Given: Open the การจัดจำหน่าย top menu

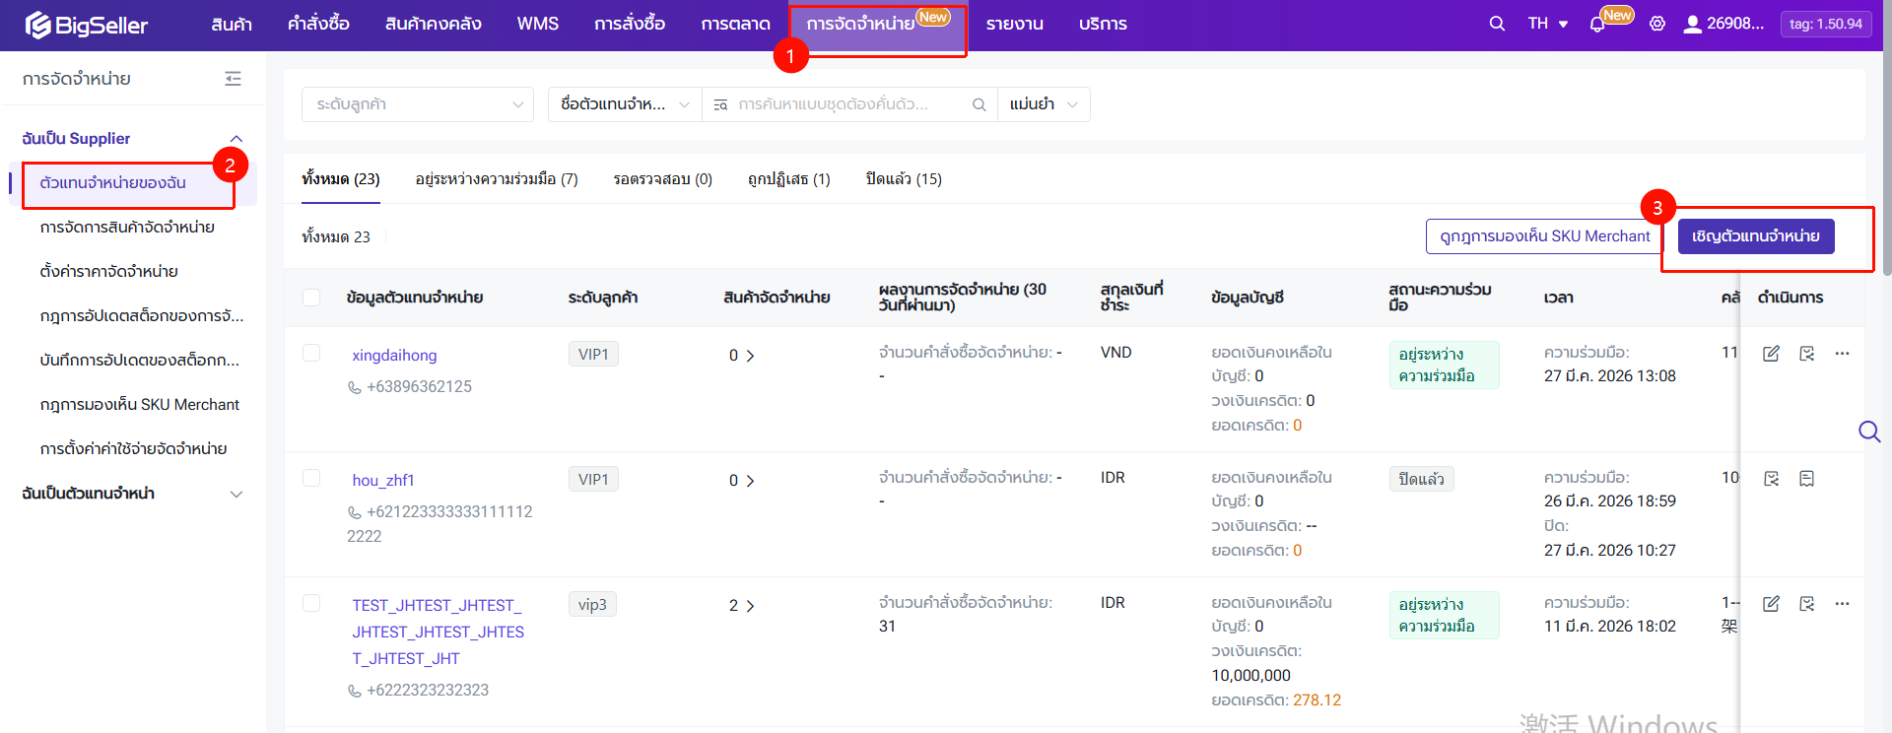Looking at the screenshot, I should pos(861,24).
